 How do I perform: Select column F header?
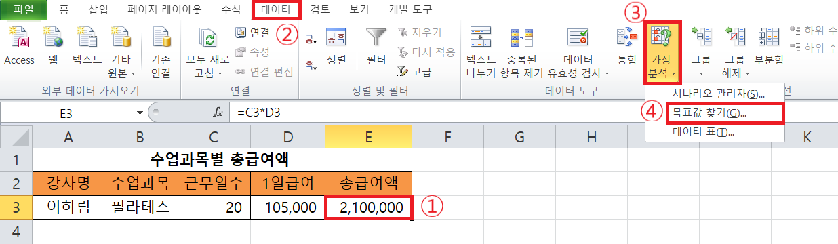point(447,137)
